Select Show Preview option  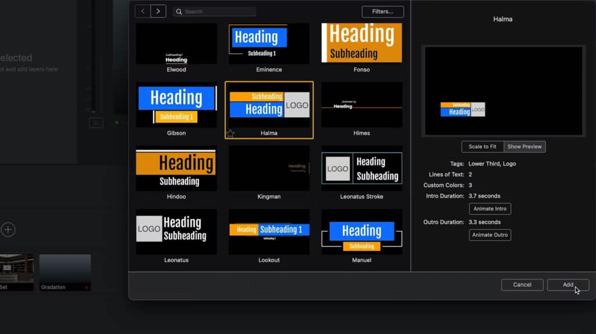point(524,146)
